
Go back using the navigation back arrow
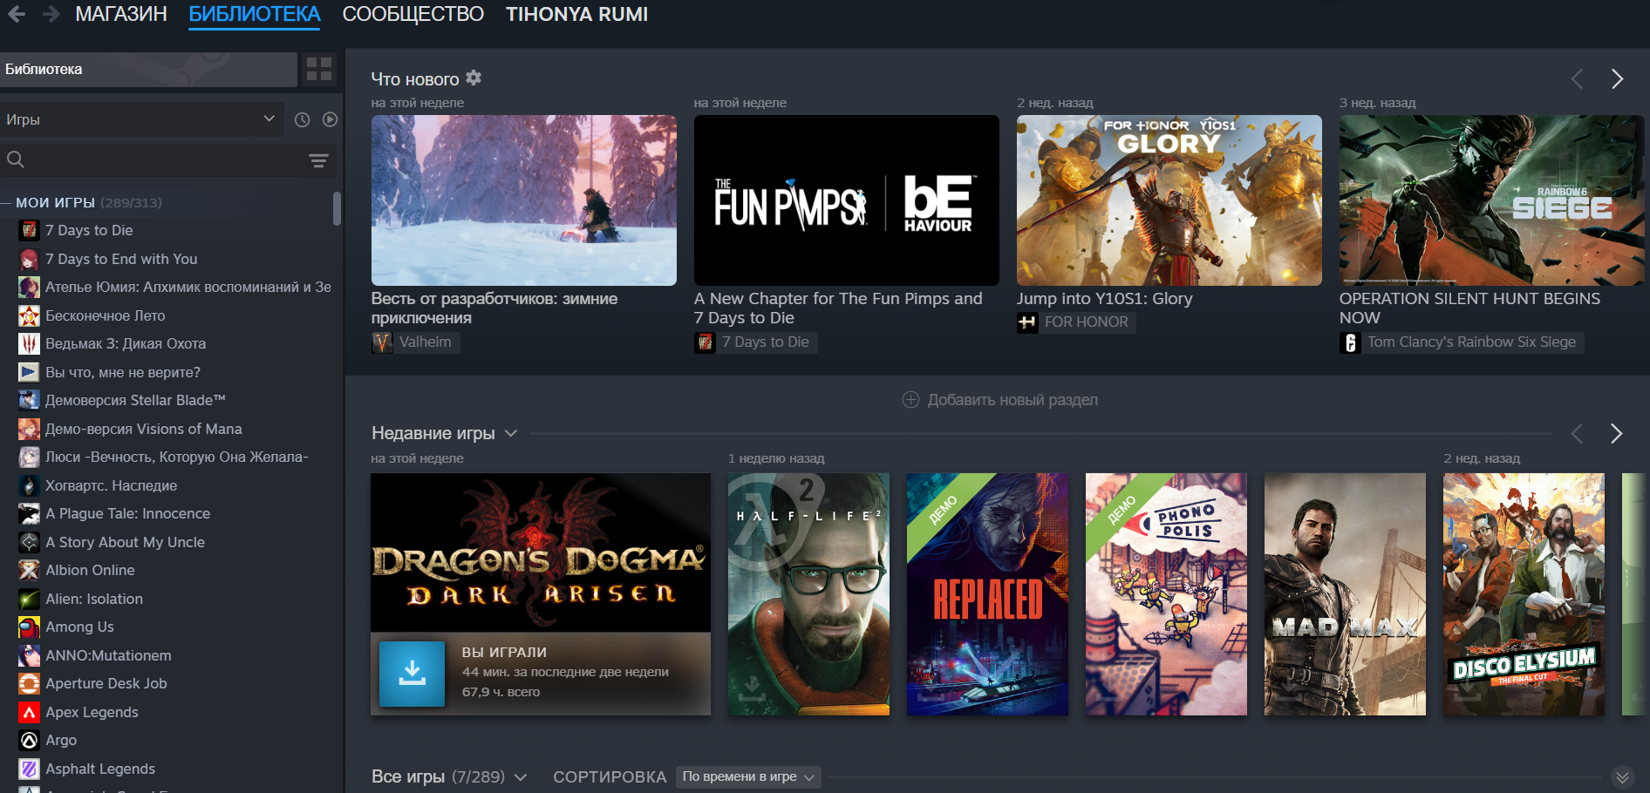(17, 14)
